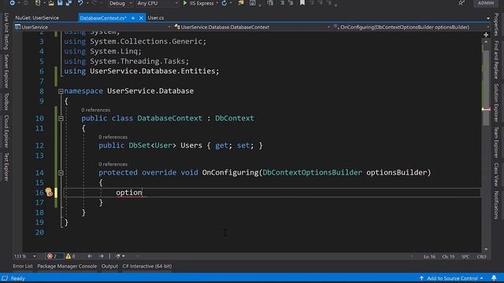This screenshot has height=283, width=504.
Task: Collapse the DatabaseContext class block
Action: click(61, 119)
